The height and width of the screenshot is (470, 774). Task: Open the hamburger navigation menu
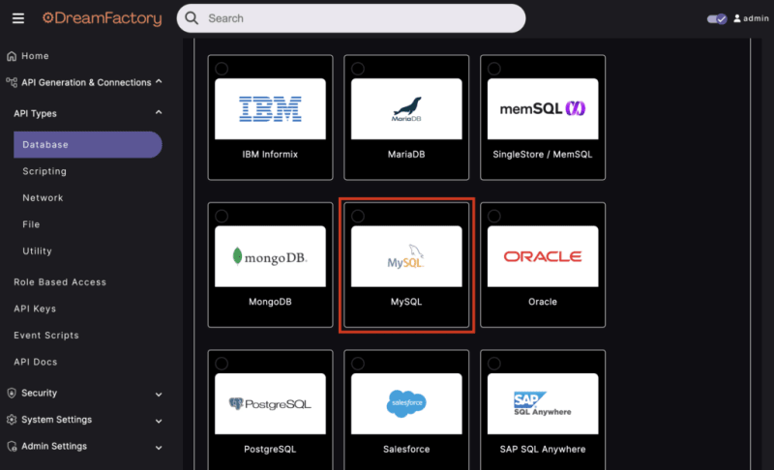pos(18,18)
